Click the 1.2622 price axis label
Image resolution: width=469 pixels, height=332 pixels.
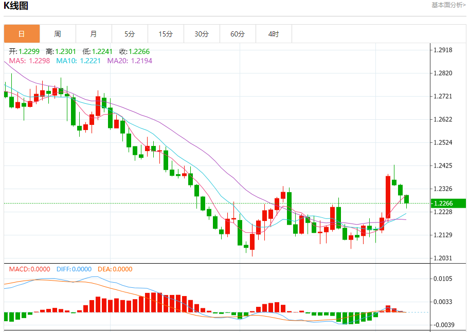click(x=443, y=119)
